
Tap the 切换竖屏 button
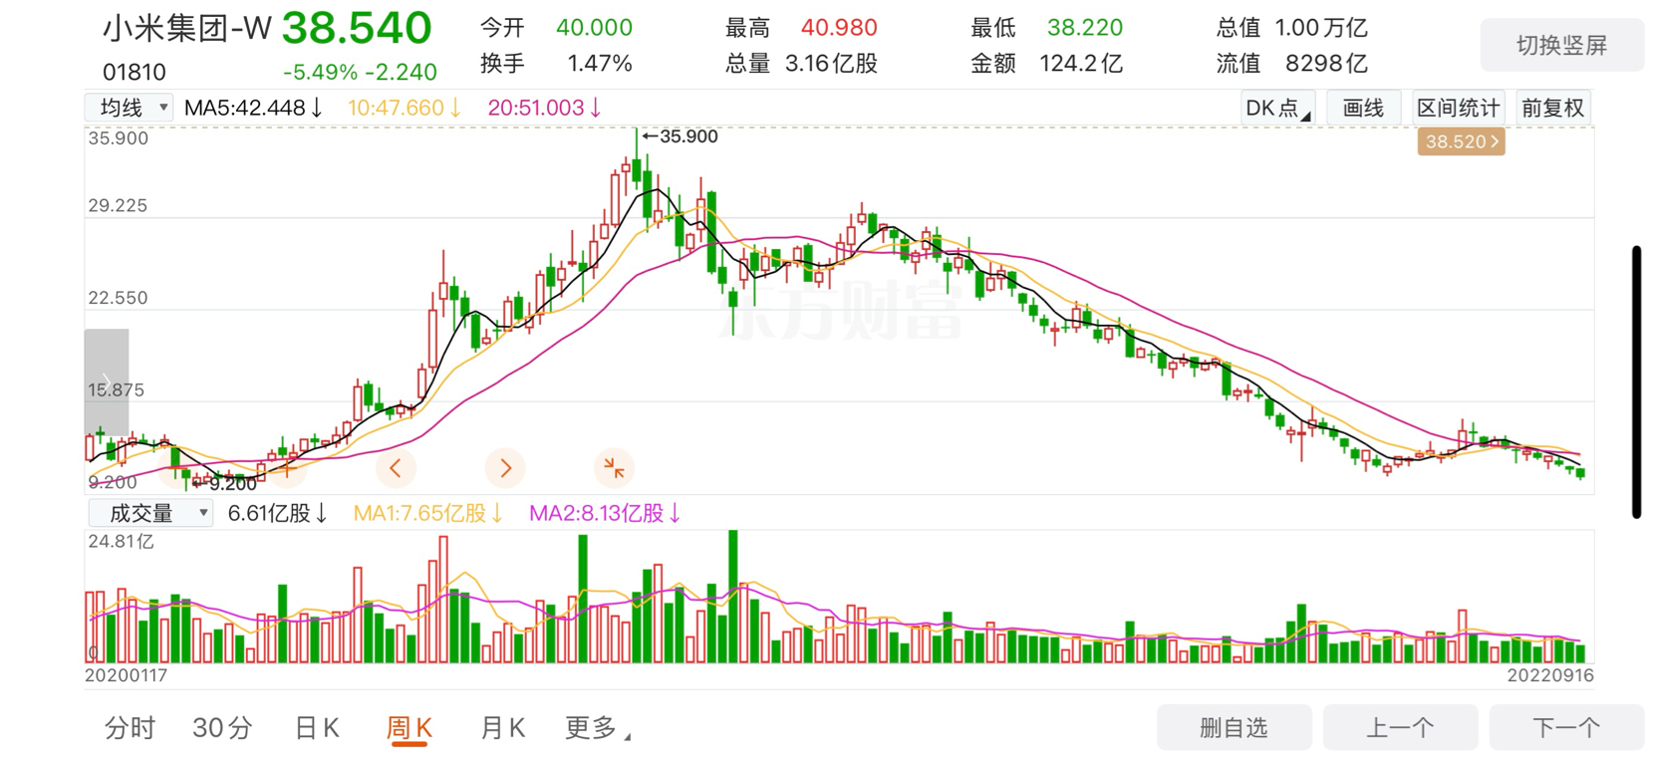pos(1561,45)
